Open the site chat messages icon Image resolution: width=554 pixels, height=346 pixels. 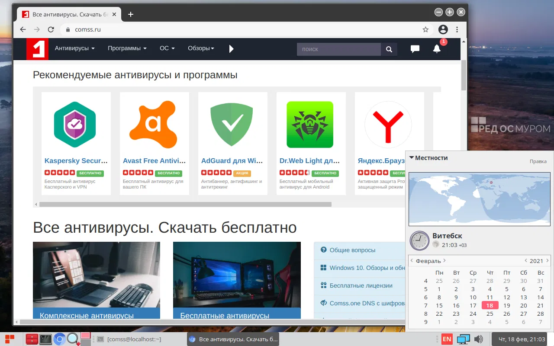[x=415, y=49]
